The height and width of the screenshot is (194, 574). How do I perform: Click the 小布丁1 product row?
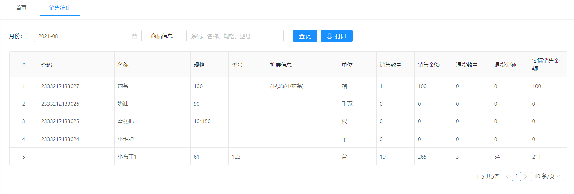click(127, 157)
